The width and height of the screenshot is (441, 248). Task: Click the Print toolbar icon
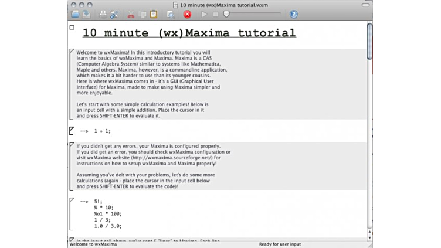103,14
